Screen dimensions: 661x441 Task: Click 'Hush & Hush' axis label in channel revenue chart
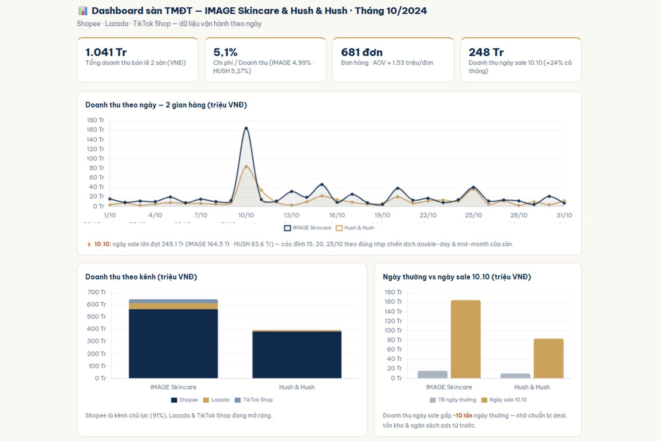tap(297, 387)
